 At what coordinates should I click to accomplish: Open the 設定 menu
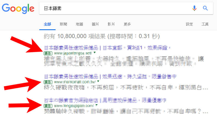pyautogui.click(x=189, y=24)
